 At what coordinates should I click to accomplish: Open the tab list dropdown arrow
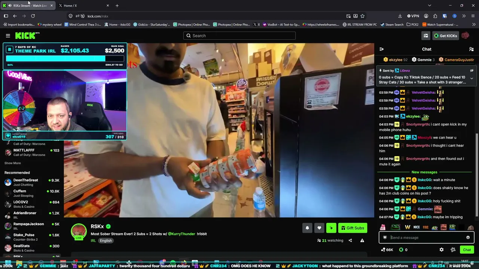(x=429, y=6)
